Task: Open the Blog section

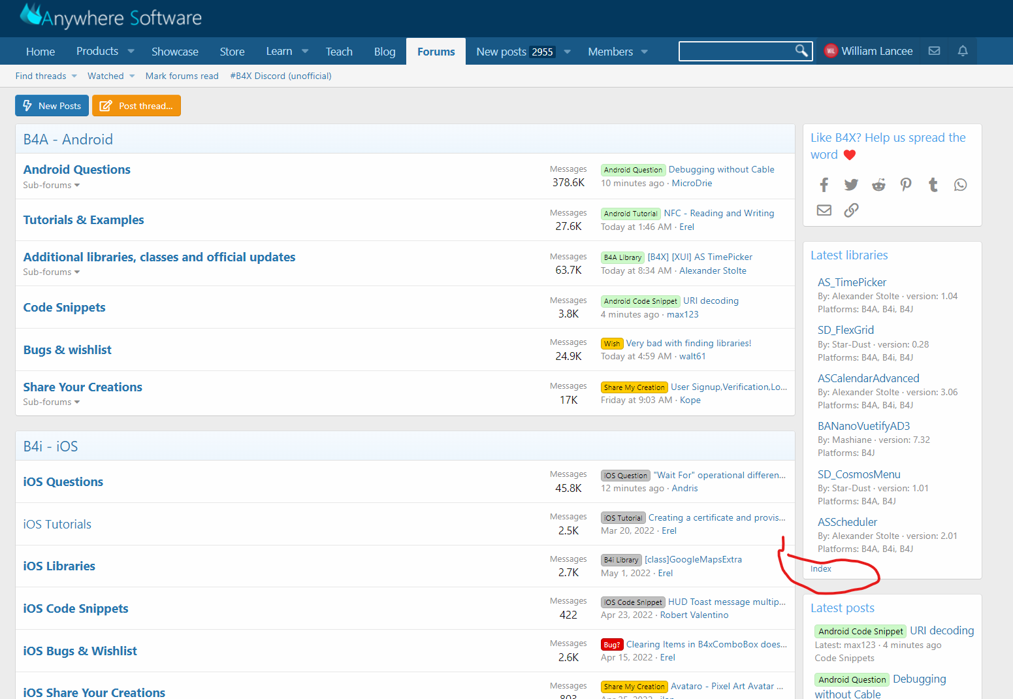Action: coord(384,51)
